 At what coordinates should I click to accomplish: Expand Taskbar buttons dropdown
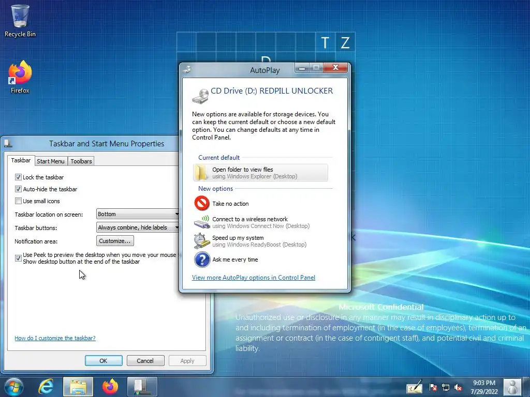click(138, 227)
